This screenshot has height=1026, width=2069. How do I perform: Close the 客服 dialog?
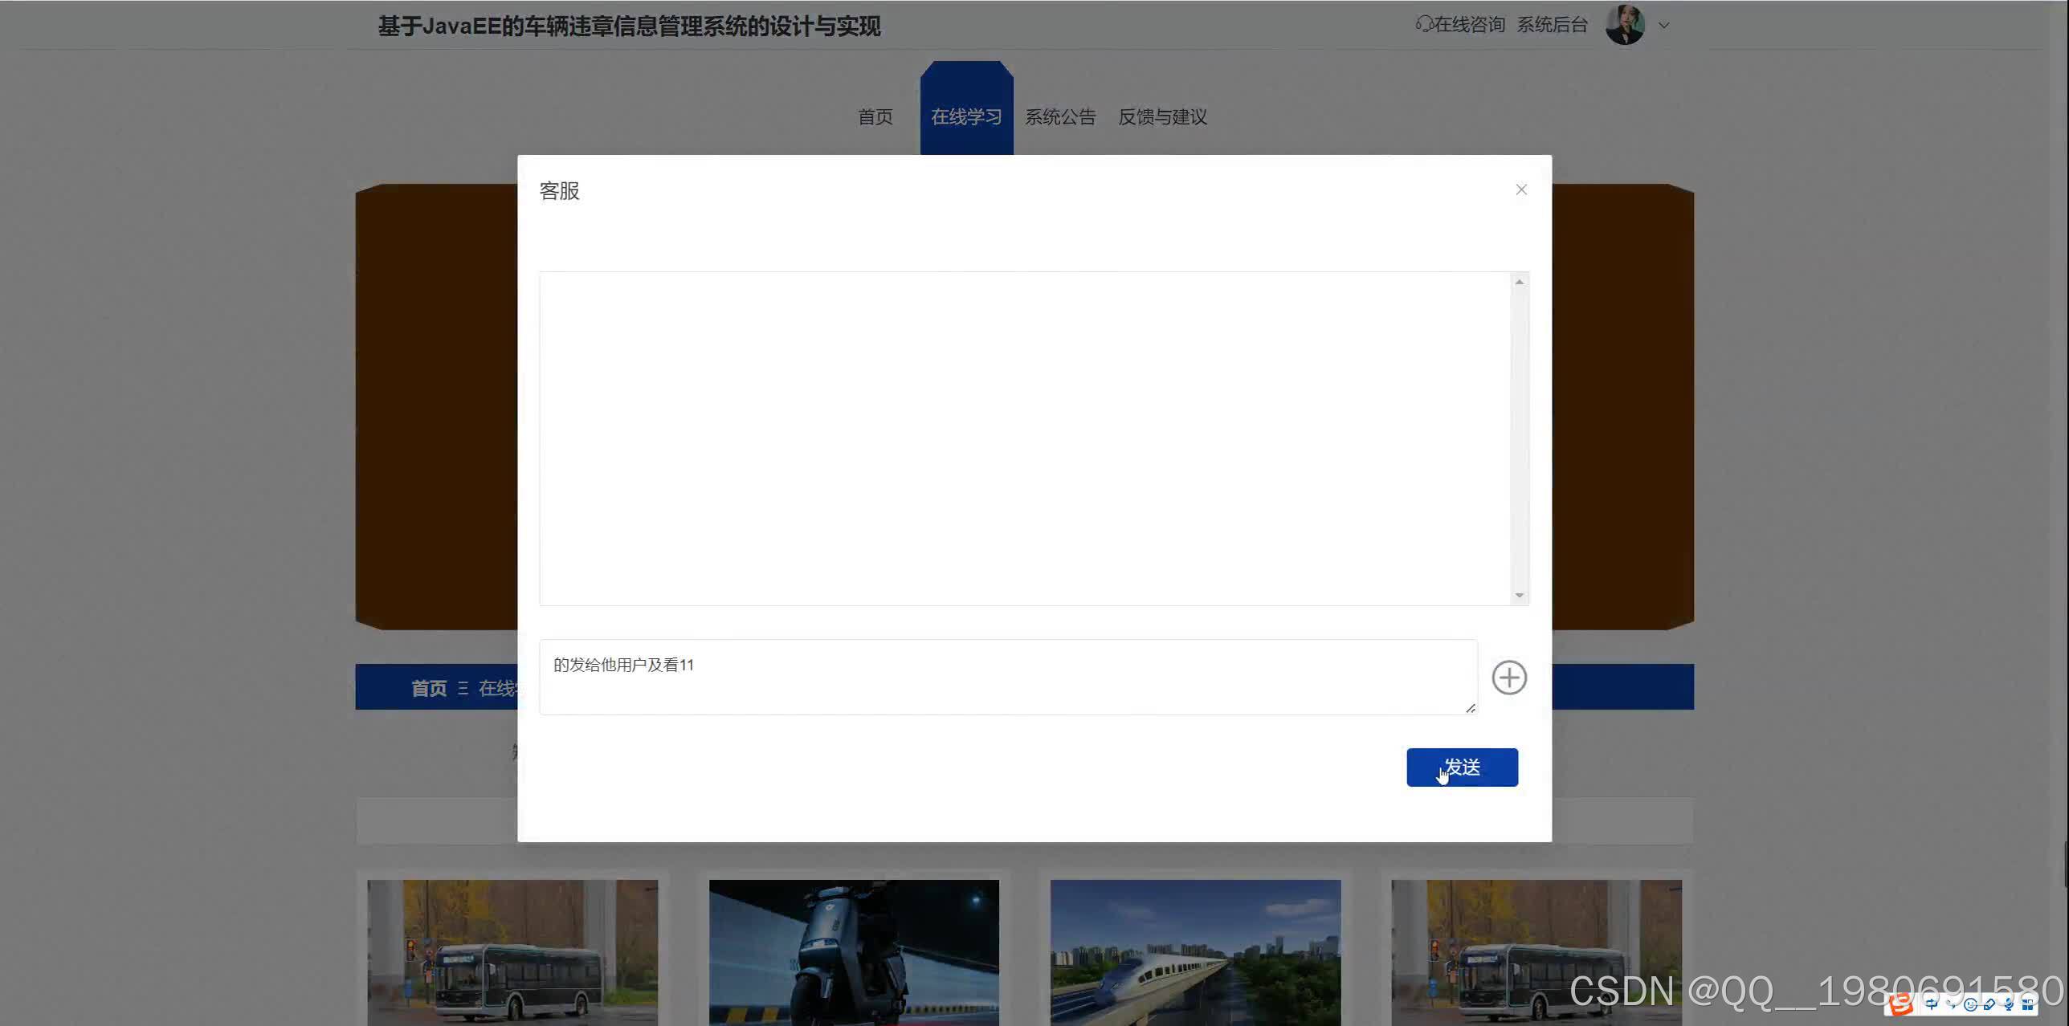(1520, 189)
